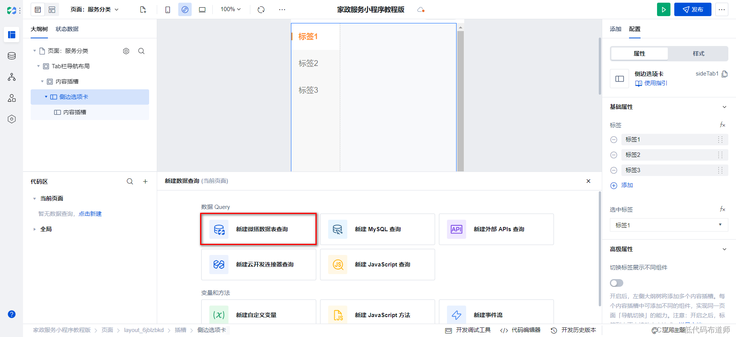This screenshot has width=736, height=337.
Task: Click 新建 JavaScript 查询 card
Action: coord(378,265)
